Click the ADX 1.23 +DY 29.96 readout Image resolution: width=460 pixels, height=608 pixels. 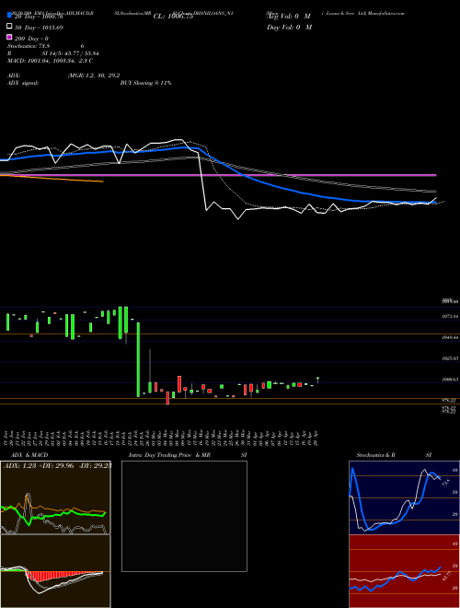(x=57, y=465)
